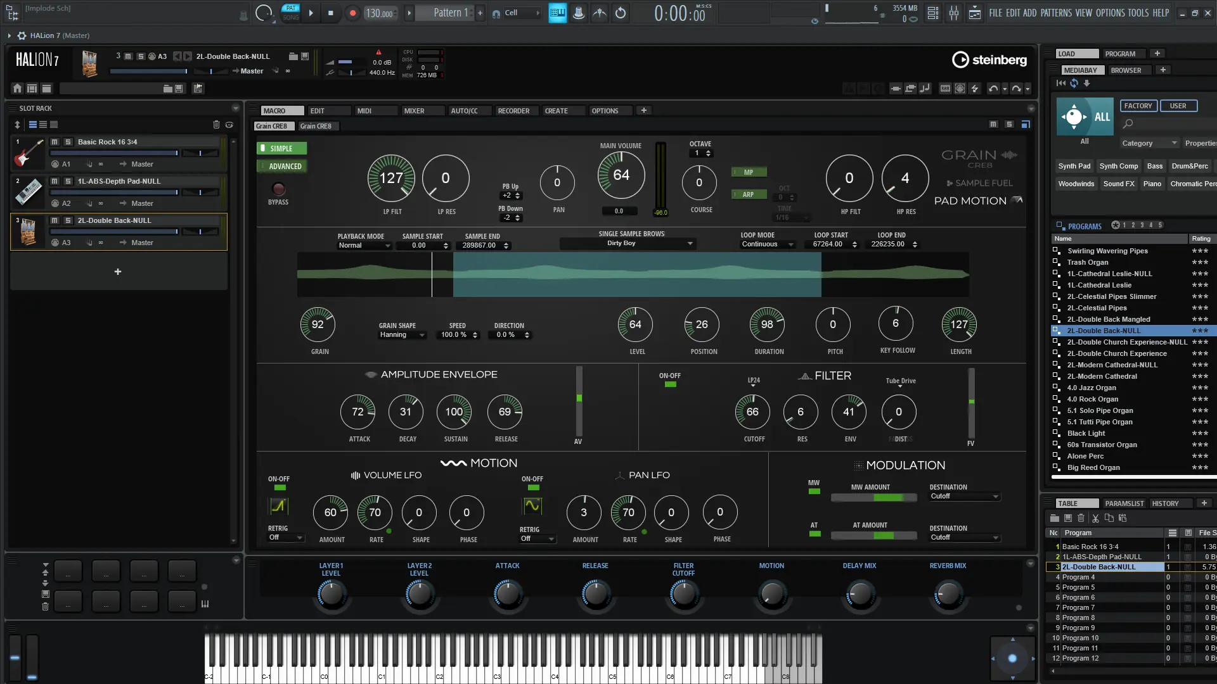Click the slot rack trash icon
This screenshot has height=684, width=1217.
[216, 125]
